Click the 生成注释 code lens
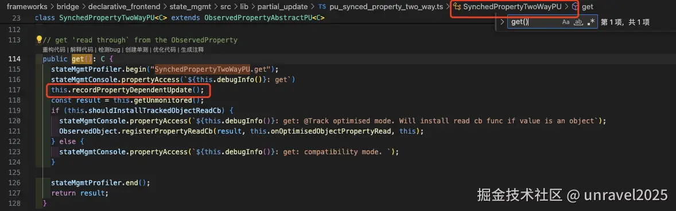 click(192, 49)
